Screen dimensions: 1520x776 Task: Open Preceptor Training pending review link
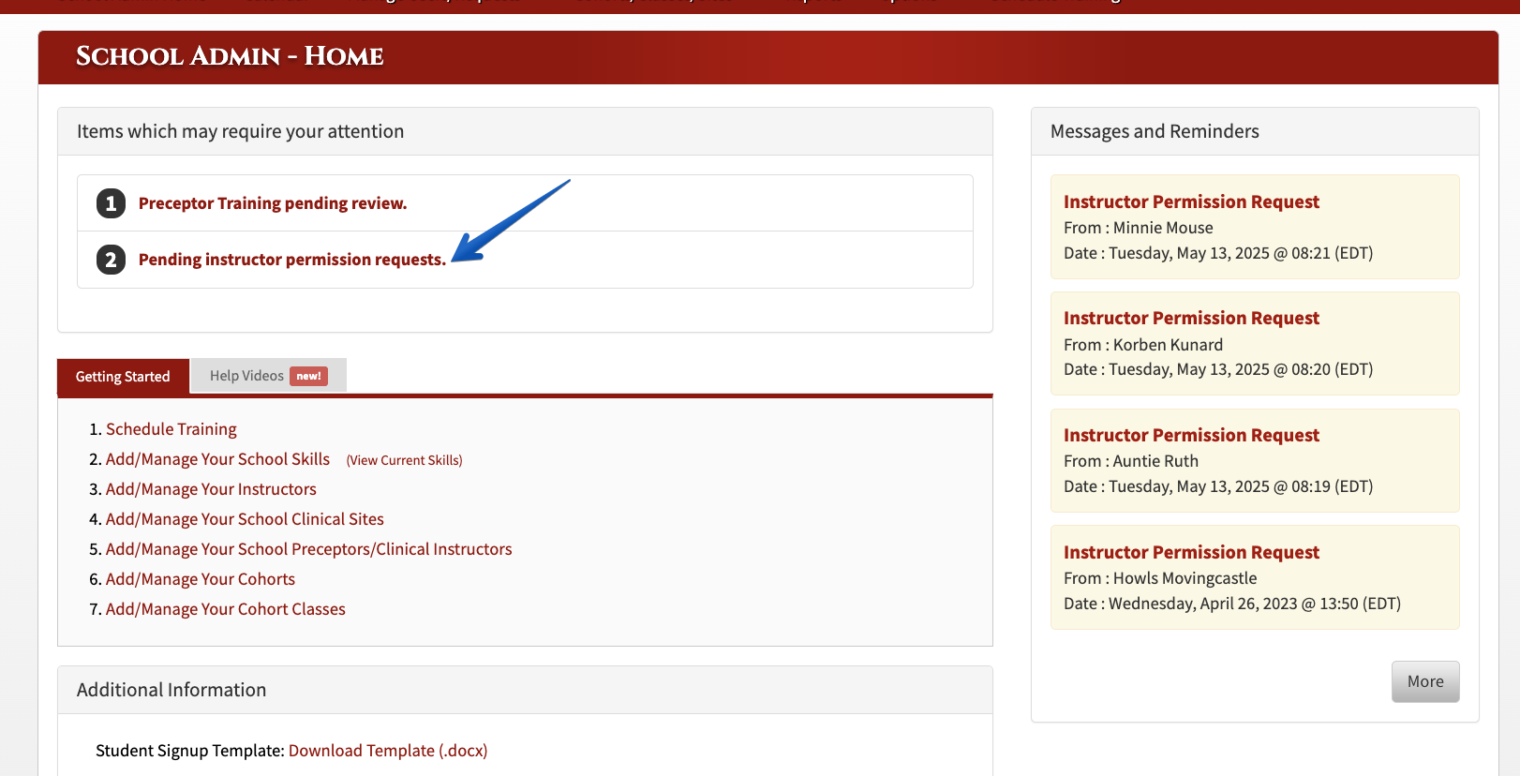273,203
